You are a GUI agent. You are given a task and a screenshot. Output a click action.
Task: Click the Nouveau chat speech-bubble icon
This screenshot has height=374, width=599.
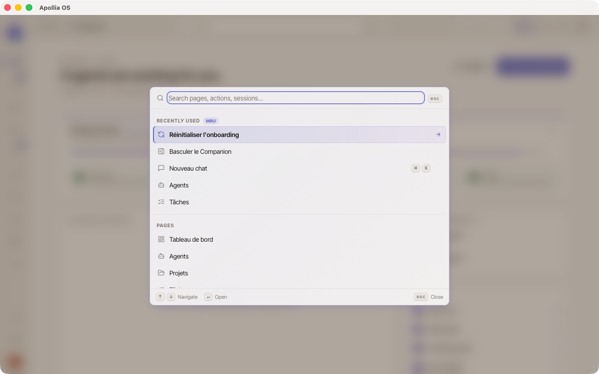tap(161, 168)
